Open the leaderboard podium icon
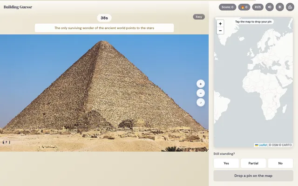Viewport: 298px width, 186px height. click(290, 7)
